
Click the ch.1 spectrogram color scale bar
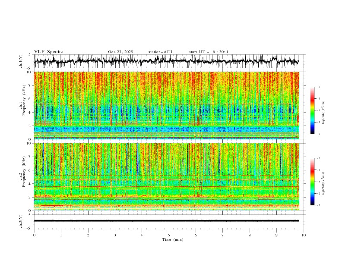(x=312, y=110)
